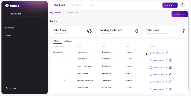
Task: Click pencil icon in General User row
Action: (x=170, y=89)
